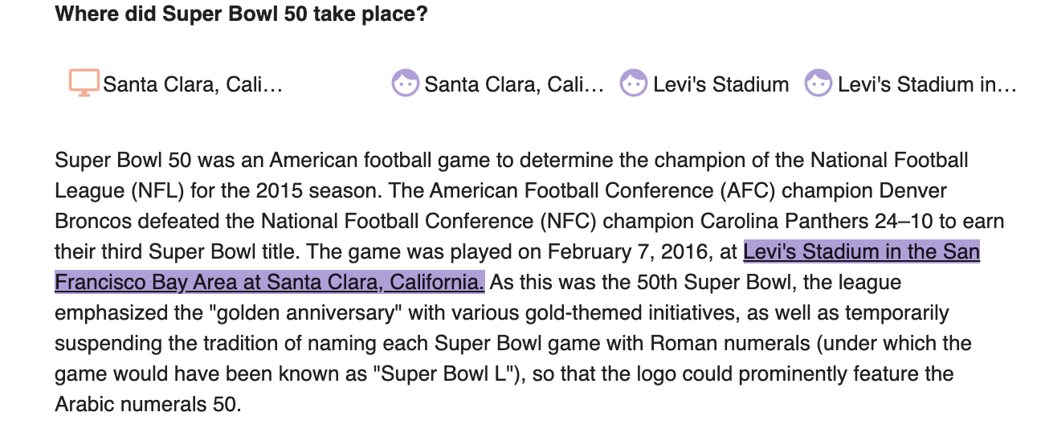Select the first purple annotator face icon
Screen dimensions: 1041x445
(x=405, y=84)
